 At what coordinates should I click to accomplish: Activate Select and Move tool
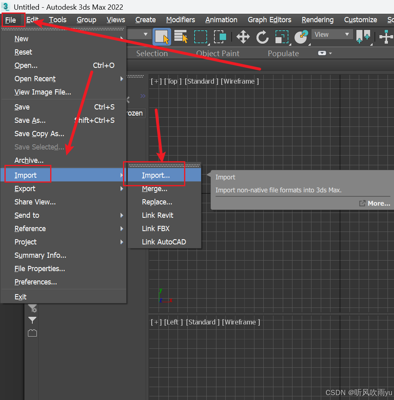243,37
